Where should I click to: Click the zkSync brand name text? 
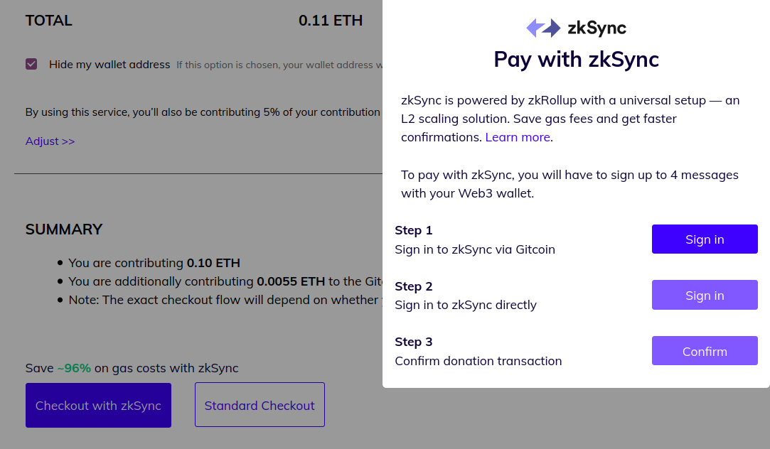click(x=597, y=28)
